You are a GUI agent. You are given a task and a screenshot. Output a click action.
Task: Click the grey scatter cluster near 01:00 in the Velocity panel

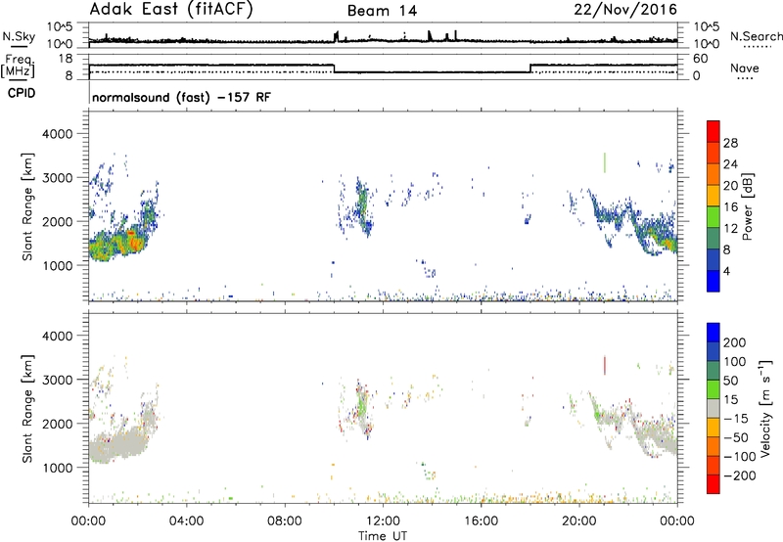pos(117,445)
